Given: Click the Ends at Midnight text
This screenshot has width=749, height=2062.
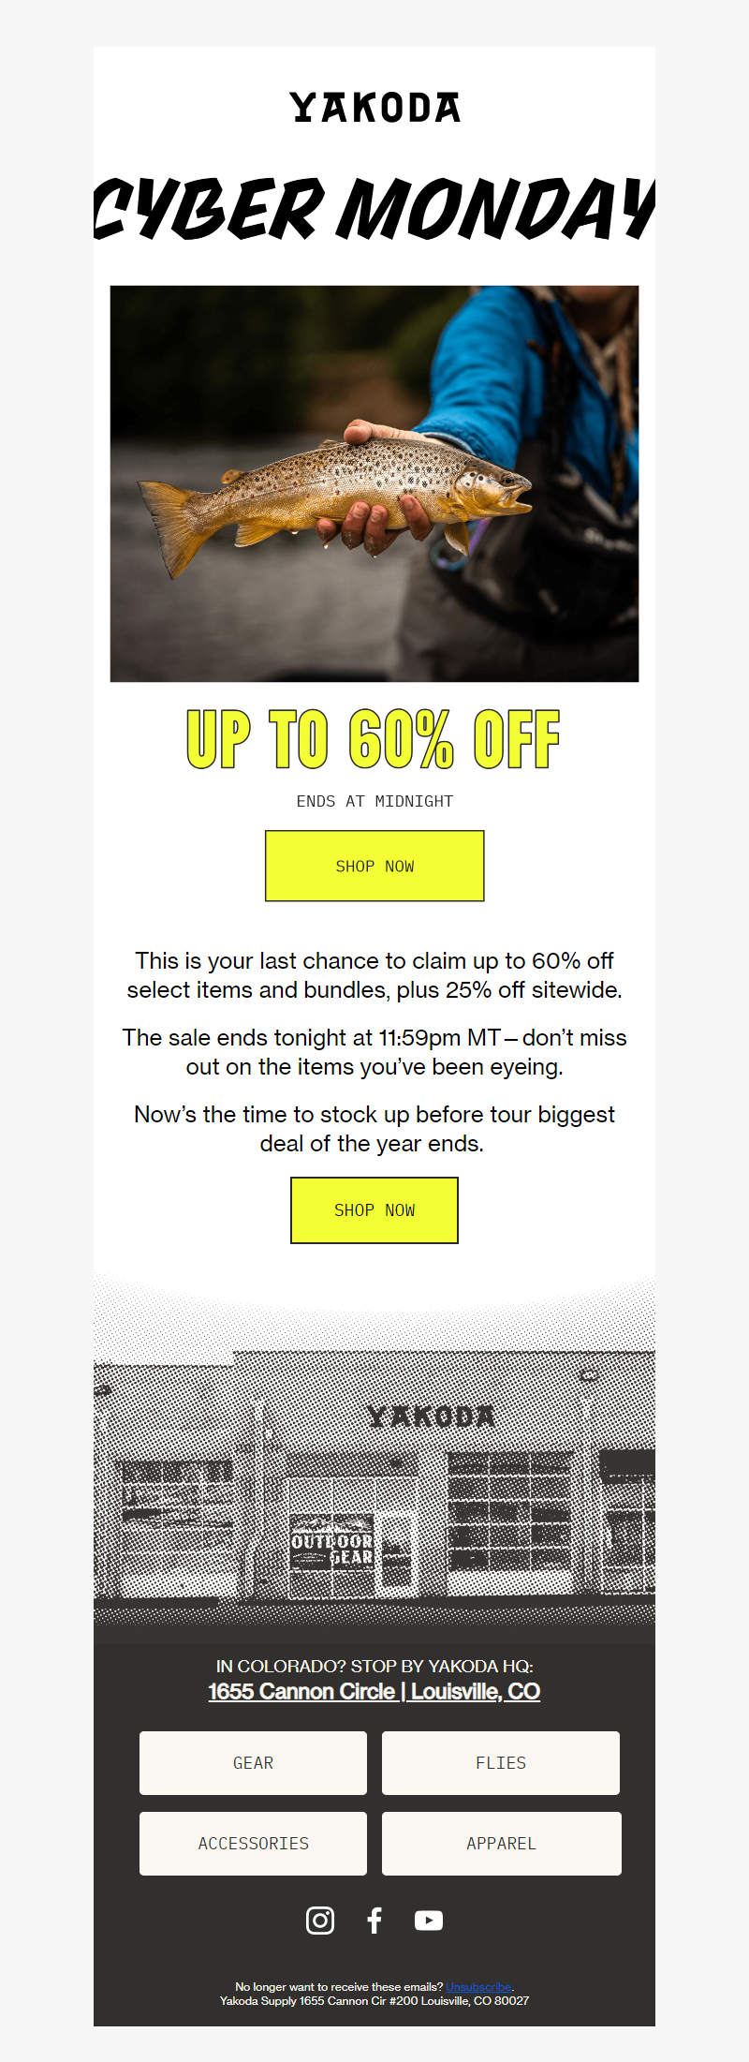Looking at the screenshot, I should pos(374,801).
